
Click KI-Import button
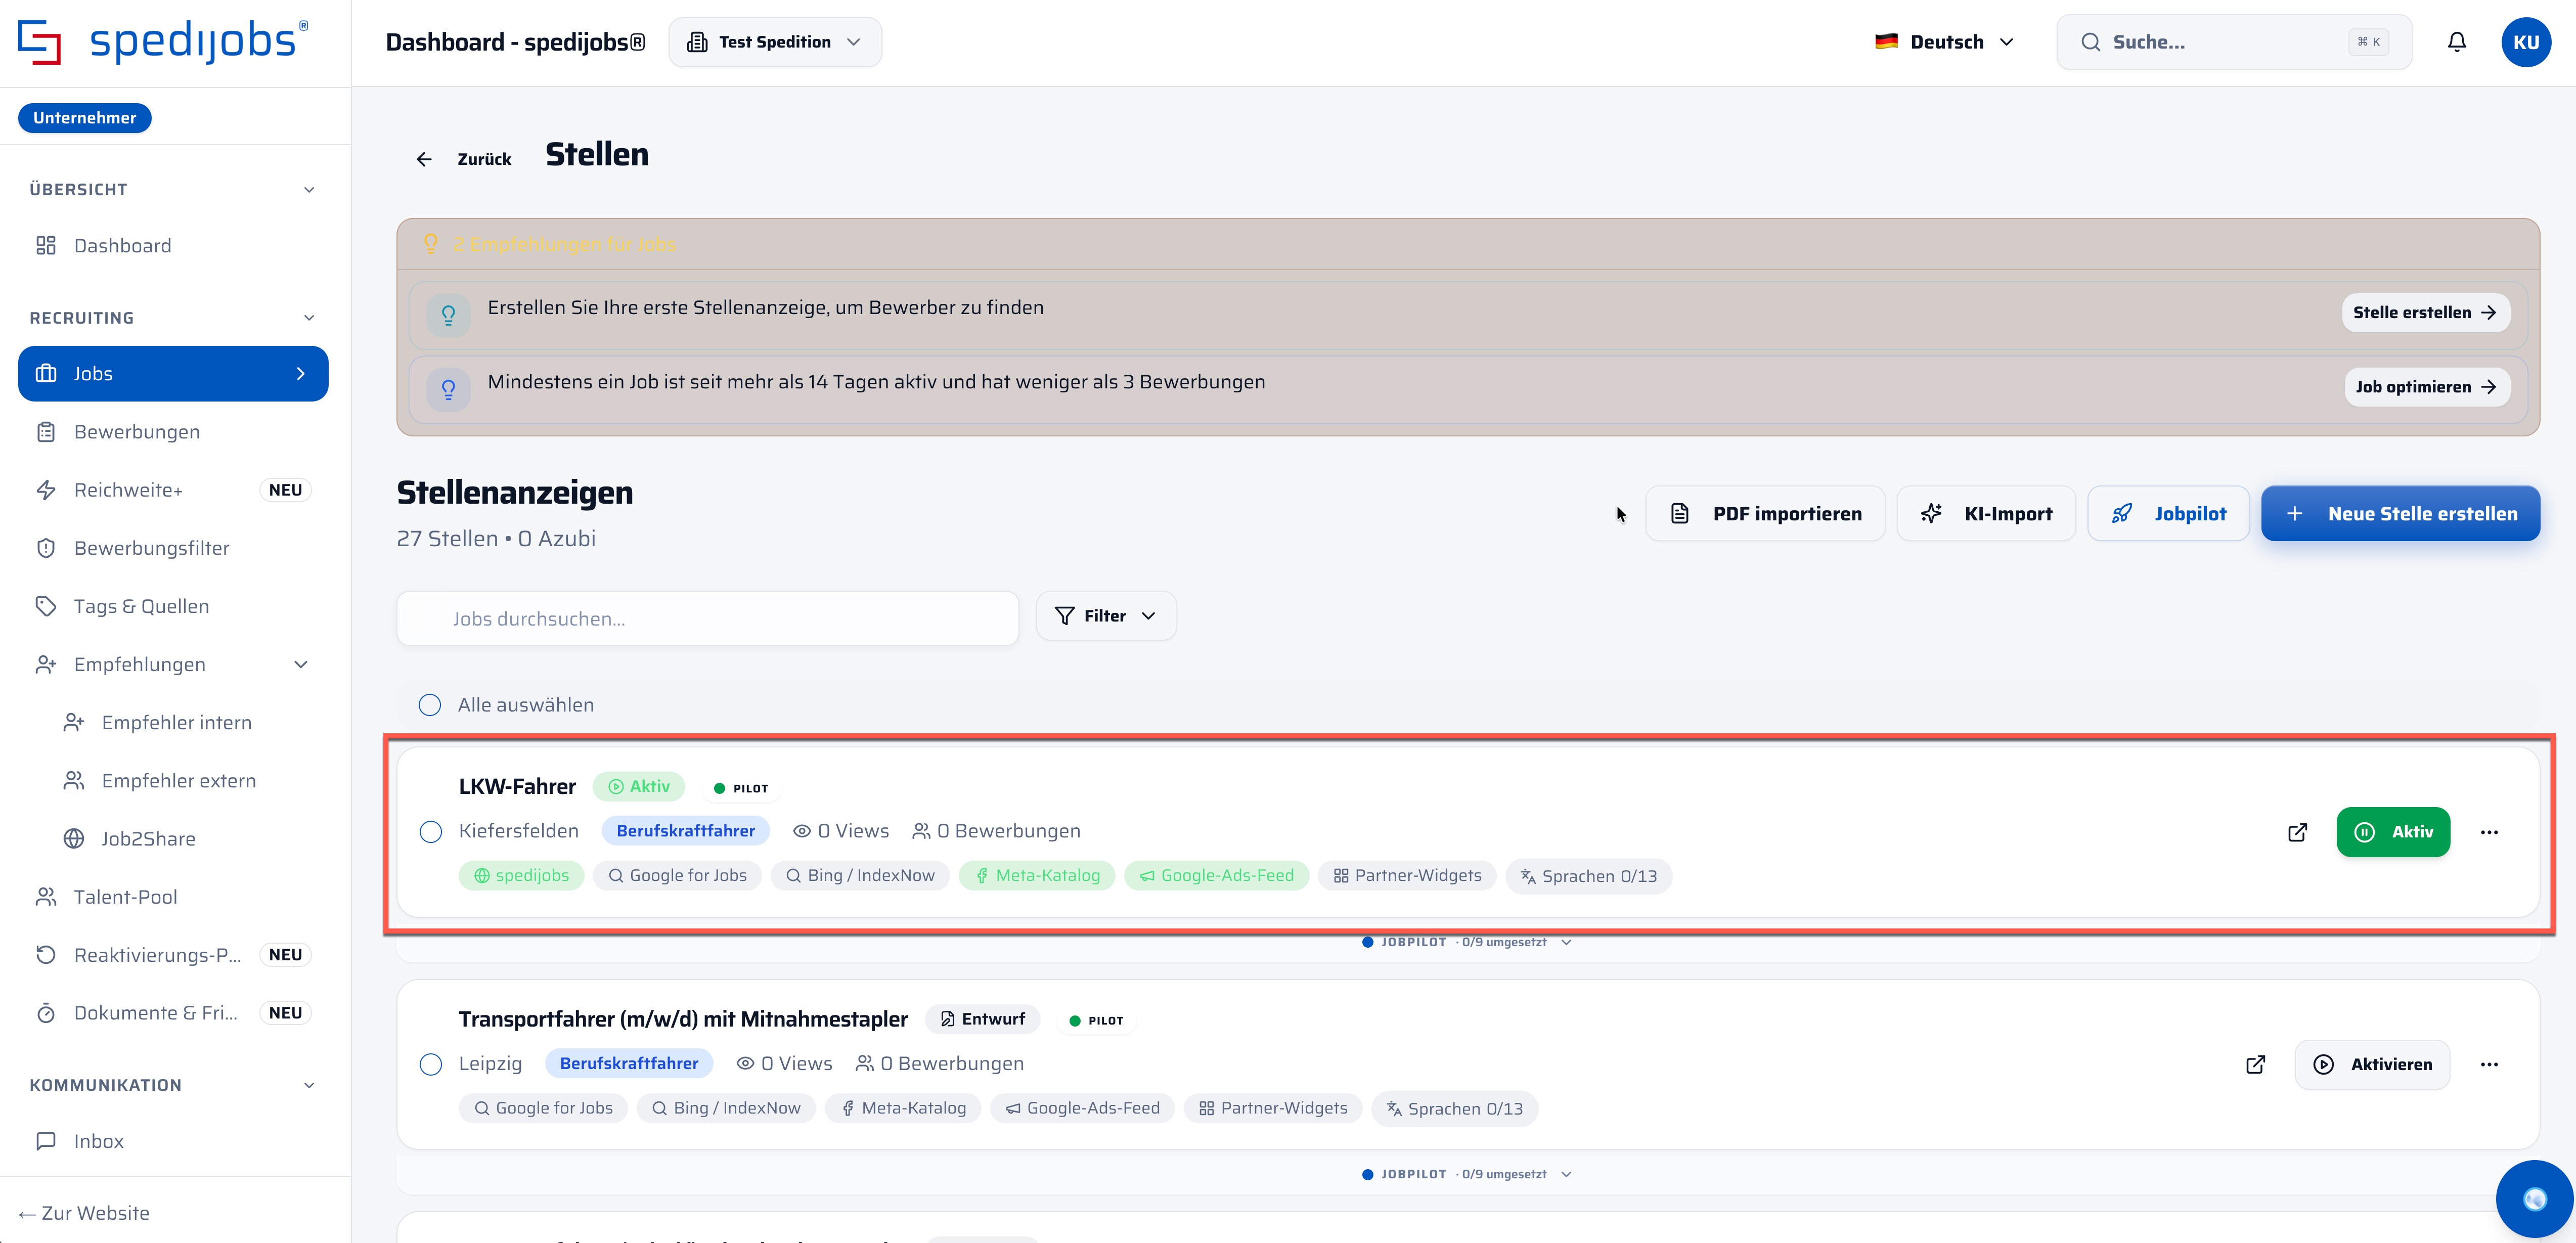[x=1986, y=514]
